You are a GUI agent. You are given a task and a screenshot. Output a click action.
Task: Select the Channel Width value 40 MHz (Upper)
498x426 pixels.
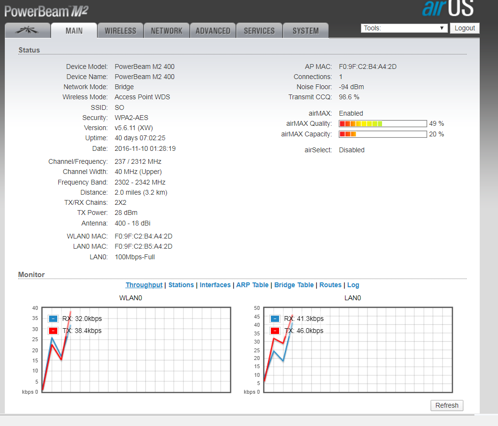pyautogui.click(x=138, y=172)
